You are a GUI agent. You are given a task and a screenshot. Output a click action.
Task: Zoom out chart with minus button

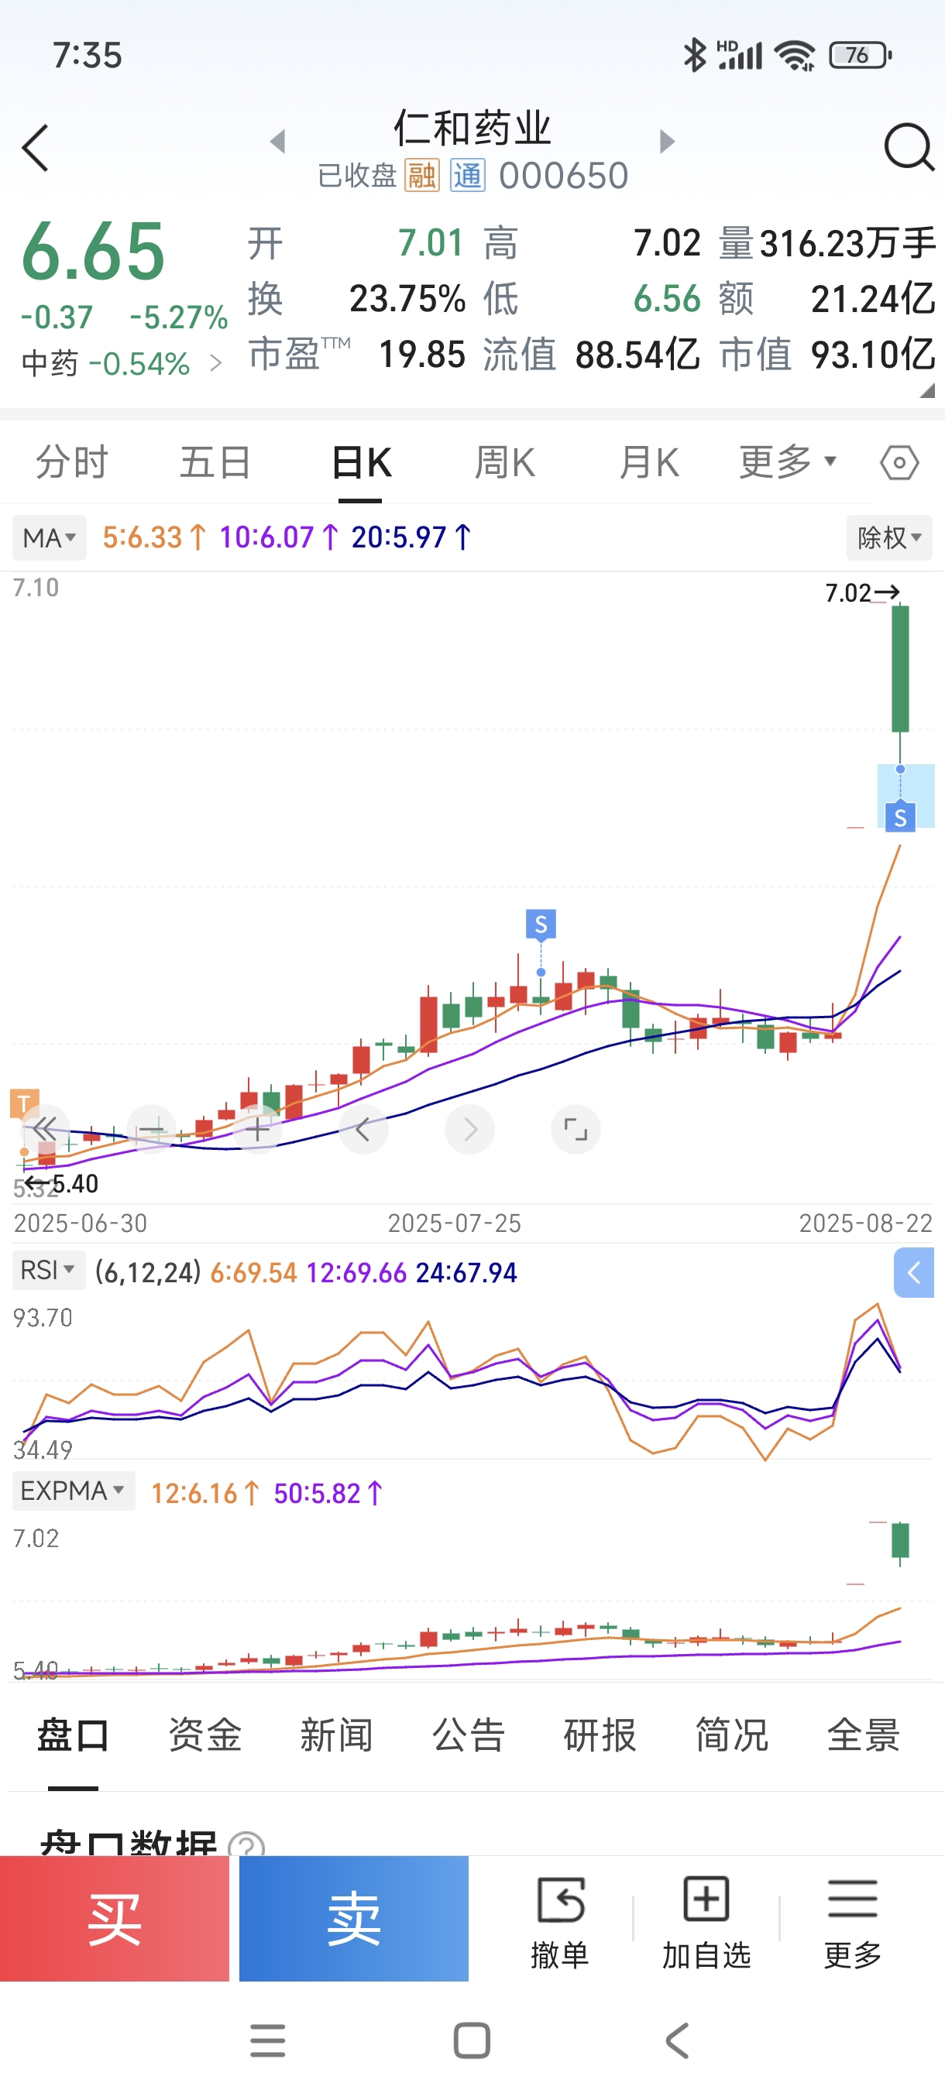coord(152,1129)
